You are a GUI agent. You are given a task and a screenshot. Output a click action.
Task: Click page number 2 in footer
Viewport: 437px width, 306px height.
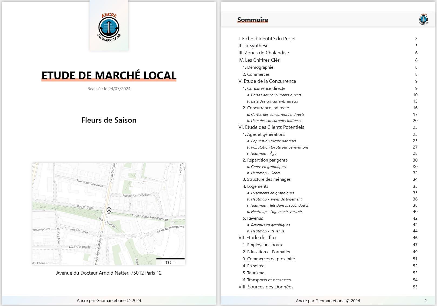pyautogui.click(x=426, y=301)
